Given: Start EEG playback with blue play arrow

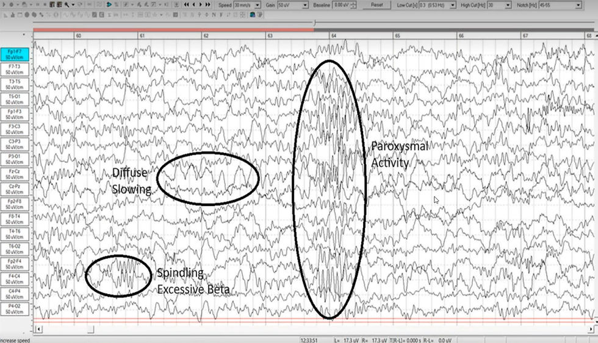Looking at the screenshot, I should (x=109, y=4).
